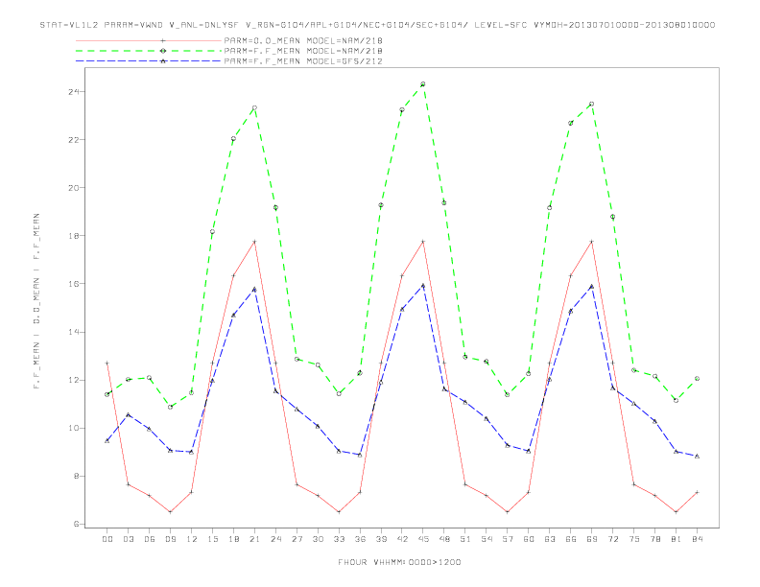
Task: Click the x-axis tick label 00
Action: [x=107, y=539]
